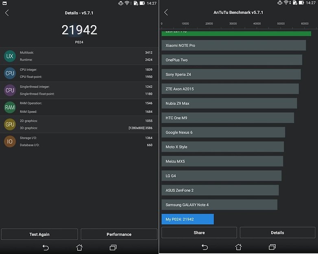Screen dimensions: 318x254
Task: Tap the Runtime score row
Action: [79, 60]
